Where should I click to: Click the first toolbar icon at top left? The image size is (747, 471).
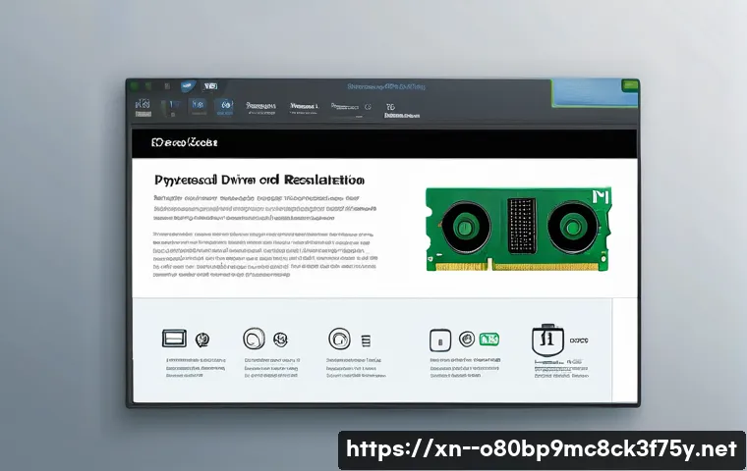click(x=142, y=105)
